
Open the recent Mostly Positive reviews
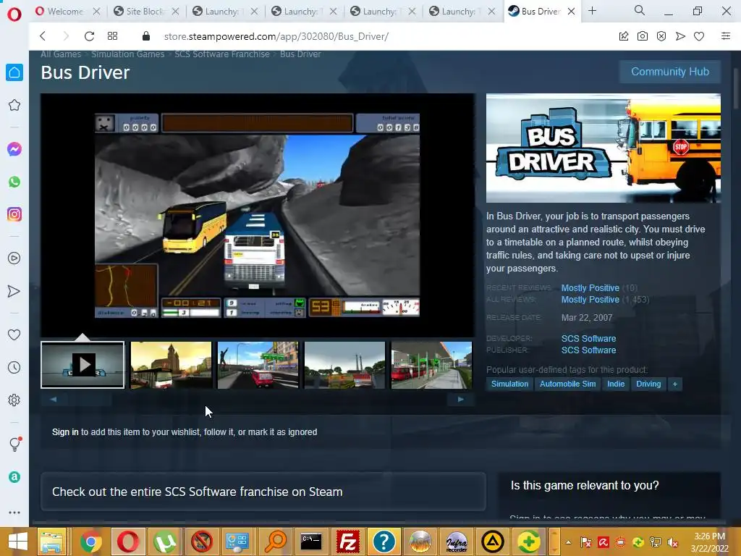point(590,288)
